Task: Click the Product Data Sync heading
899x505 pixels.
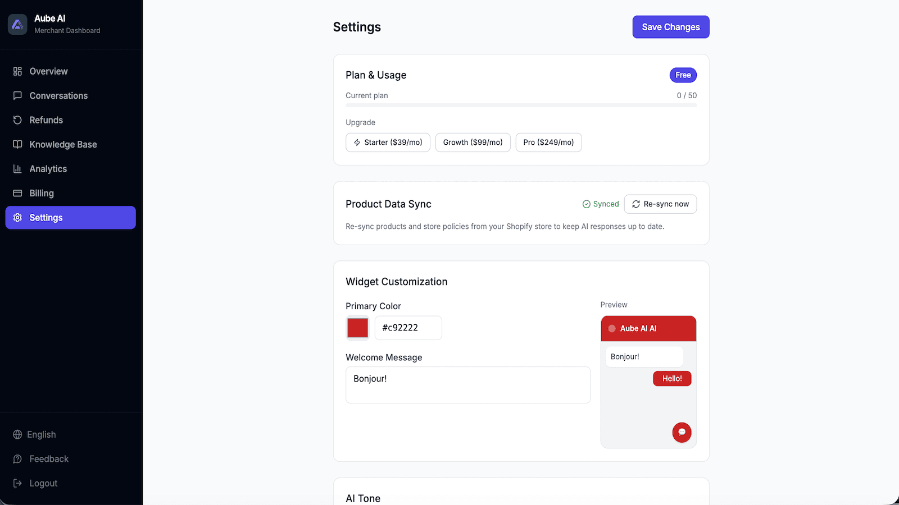Action: click(x=388, y=204)
